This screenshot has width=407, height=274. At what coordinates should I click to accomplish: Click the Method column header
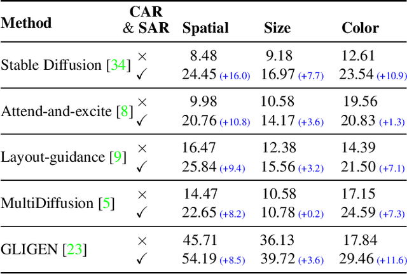(x=26, y=23)
